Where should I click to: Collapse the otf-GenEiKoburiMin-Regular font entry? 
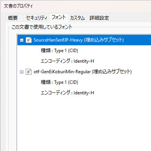[x=22, y=72]
